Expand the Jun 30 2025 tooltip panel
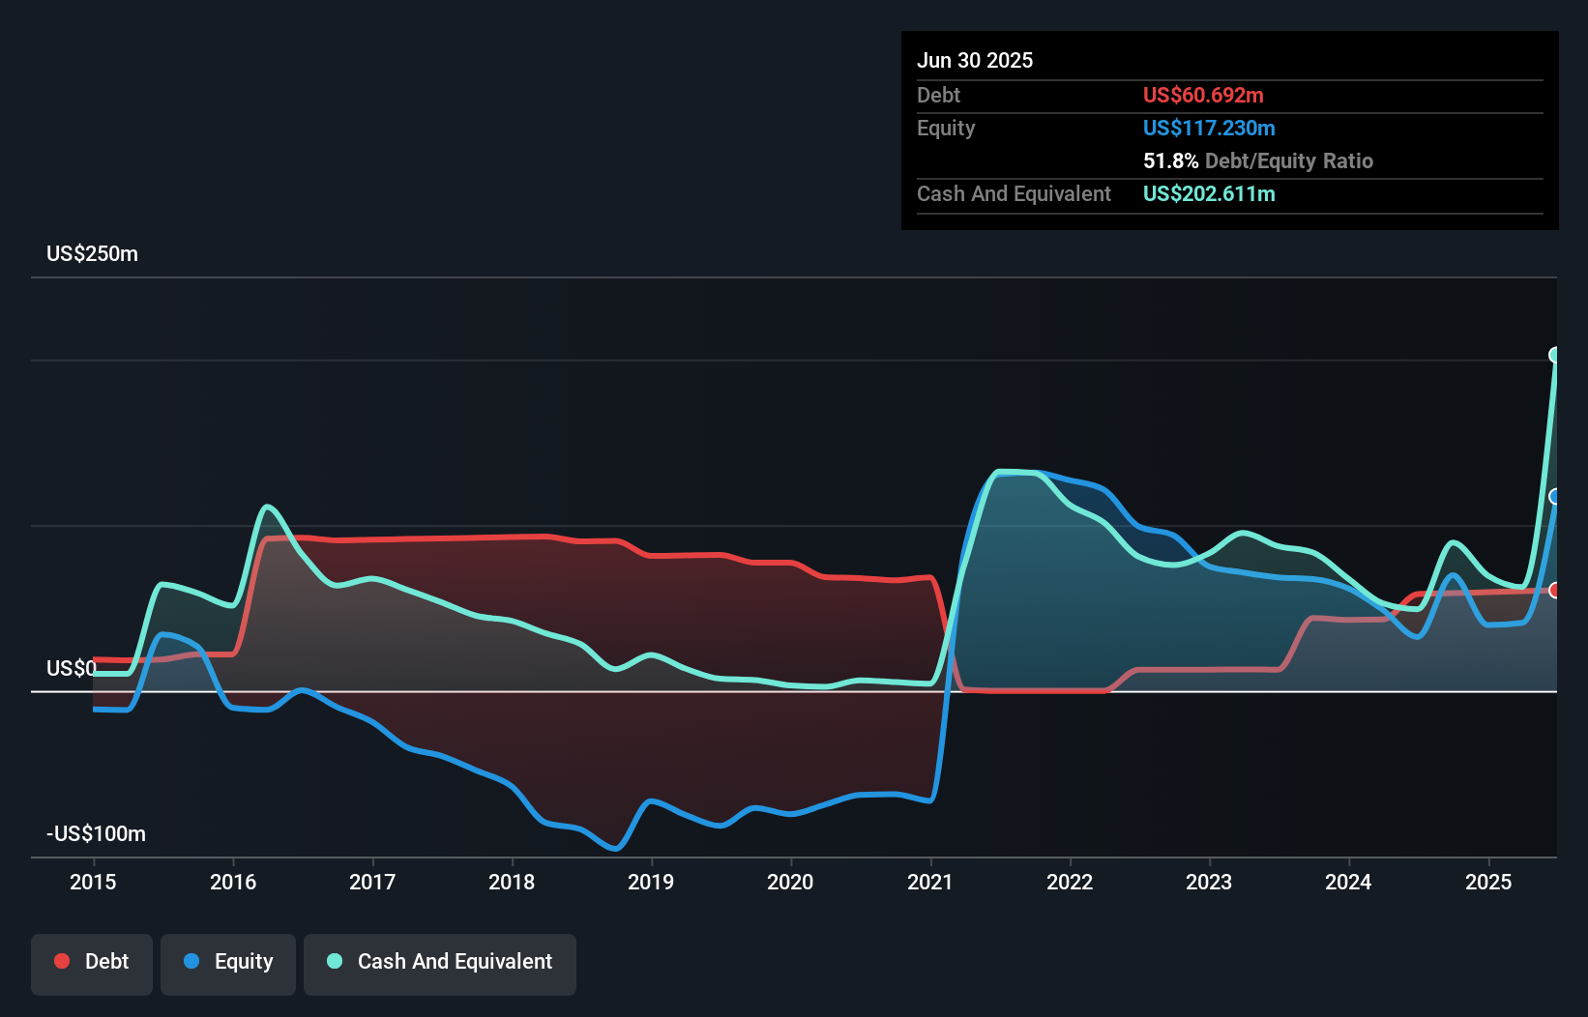 click(x=976, y=60)
